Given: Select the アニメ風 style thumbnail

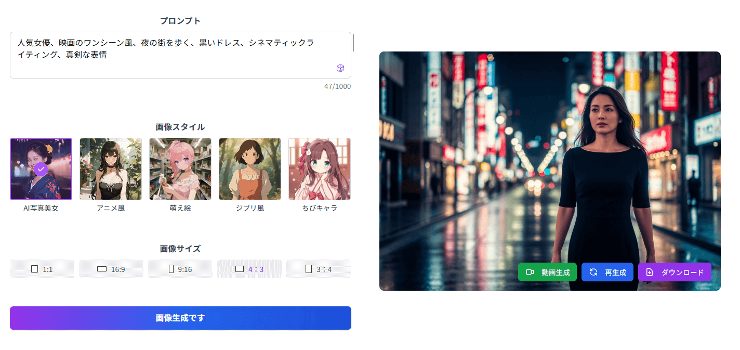Looking at the screenshot, I should coord(111,169).
